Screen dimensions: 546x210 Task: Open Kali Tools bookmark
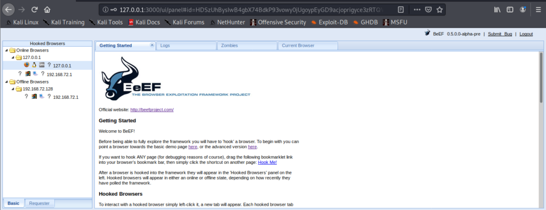(x=106, y=22)
